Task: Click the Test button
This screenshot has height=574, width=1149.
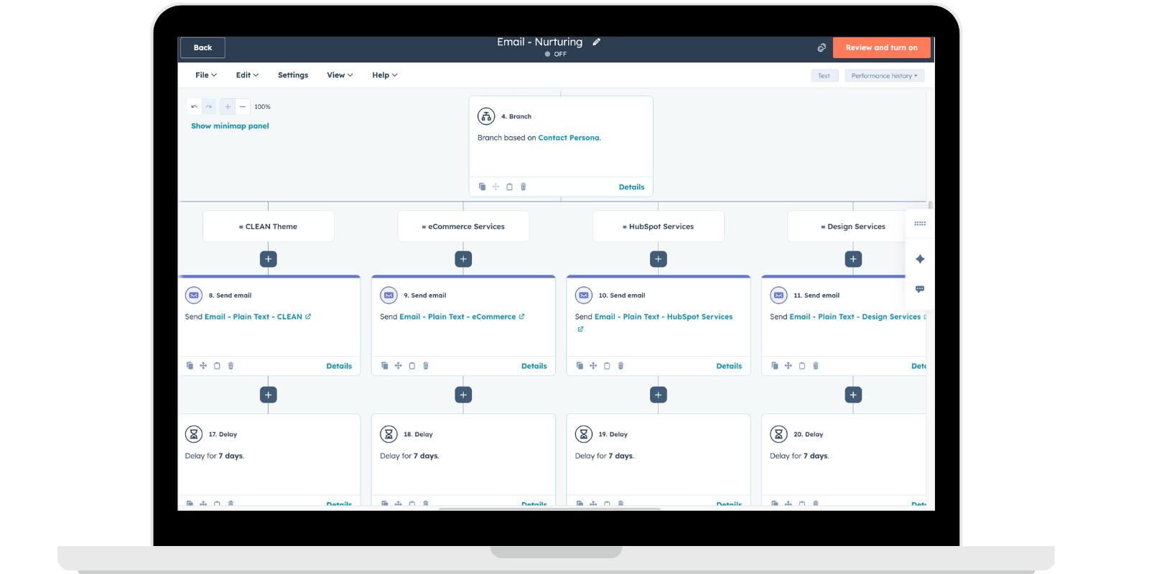Action: click(x=824, y=75)
